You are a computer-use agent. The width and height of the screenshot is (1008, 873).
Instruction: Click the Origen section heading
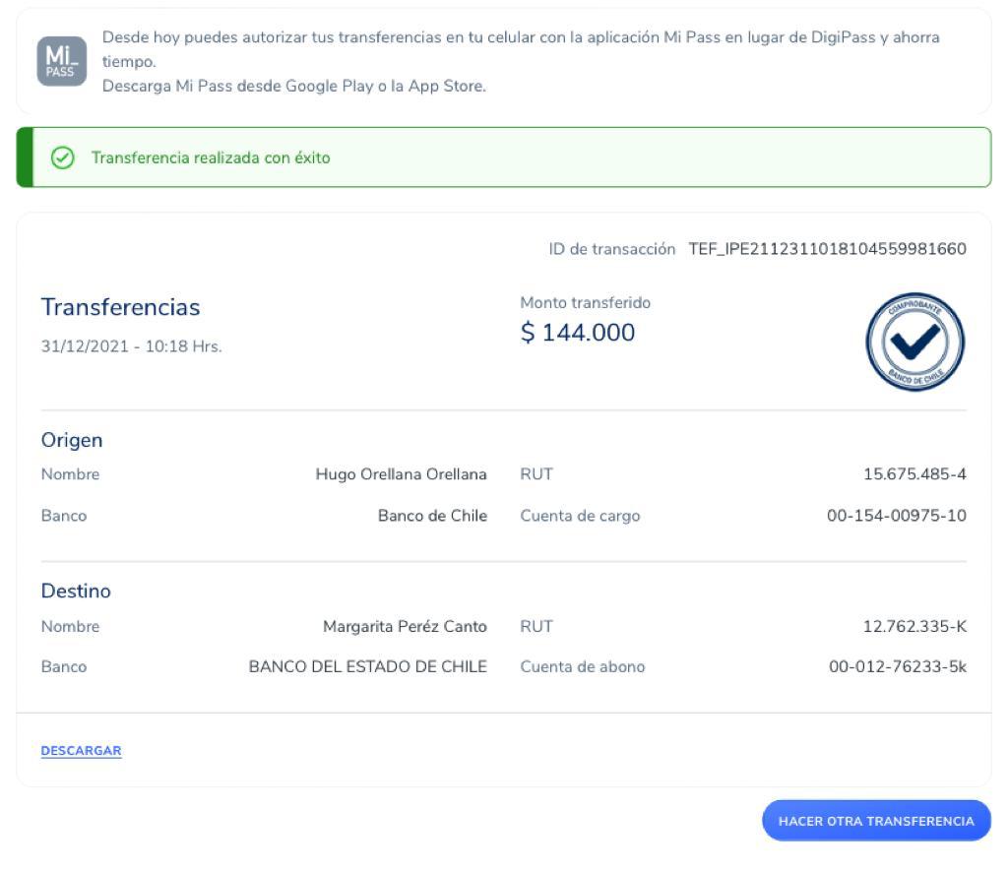click(x=72, y=440)
